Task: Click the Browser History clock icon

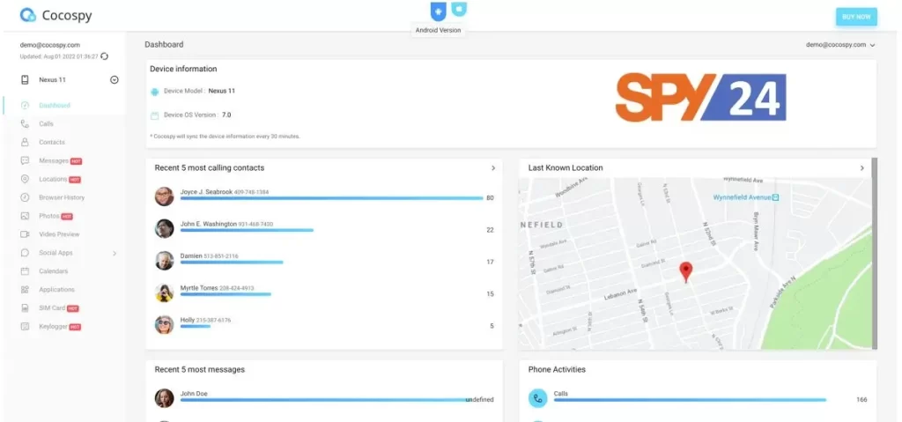Action: 25,197
